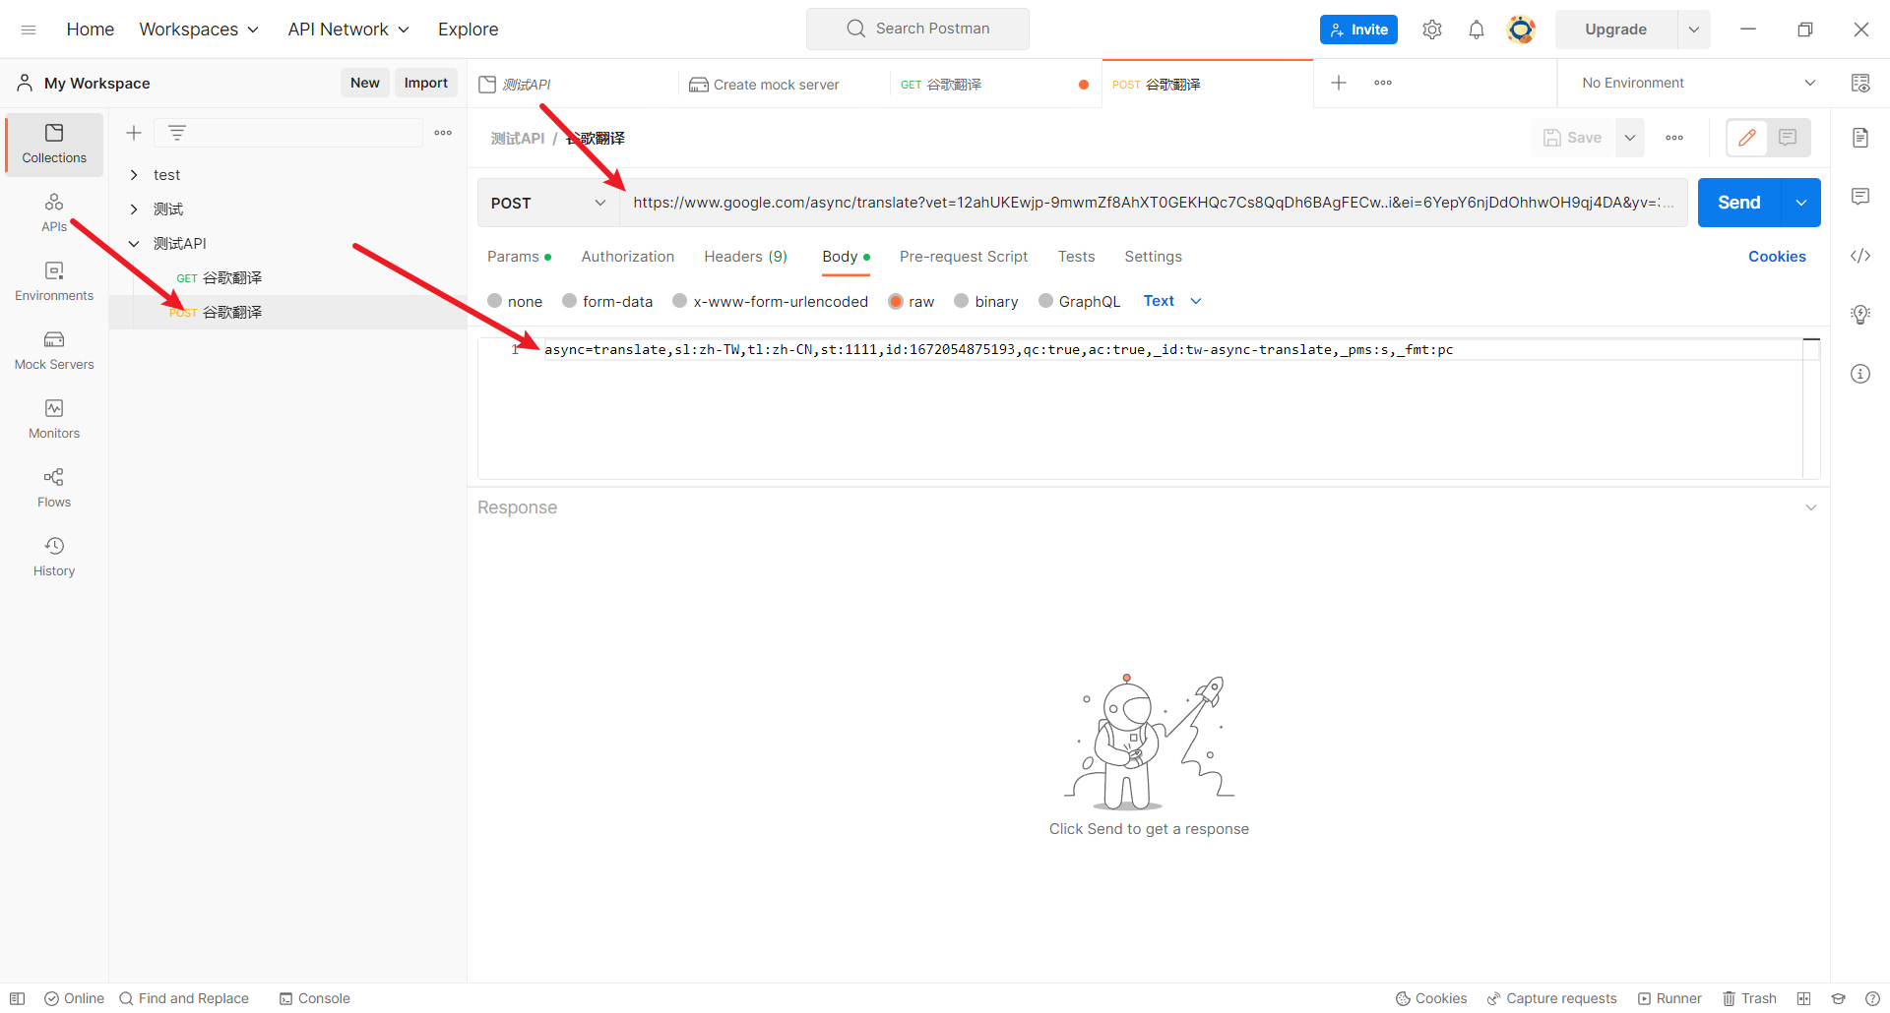Screen dimensions: 1890x1013
Task: Switch to the Params tab
Action: click(519, 257)
